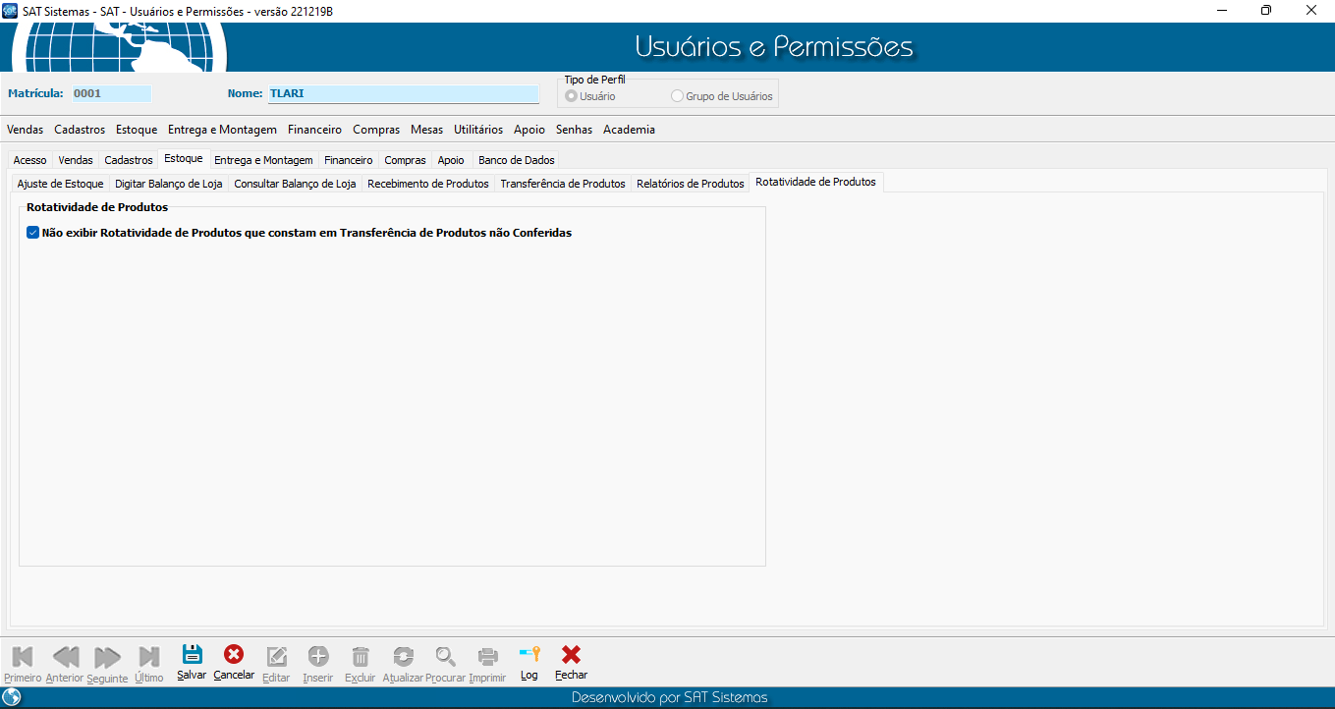Click the Matrícula input field
This screenshot has width=1335, height=709.
pyautogui.click(x=111, y=94)
